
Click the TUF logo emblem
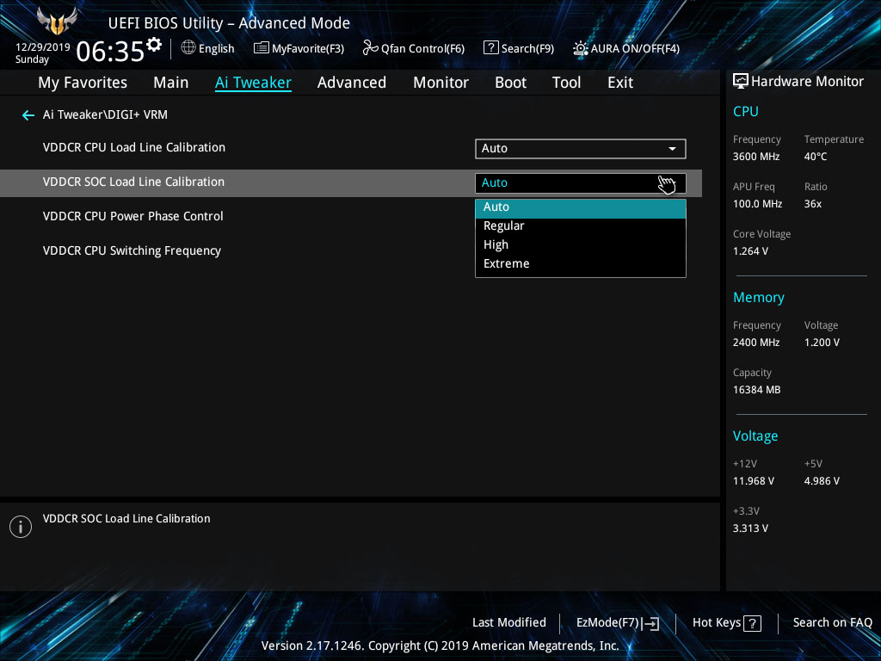pos(57,22)
